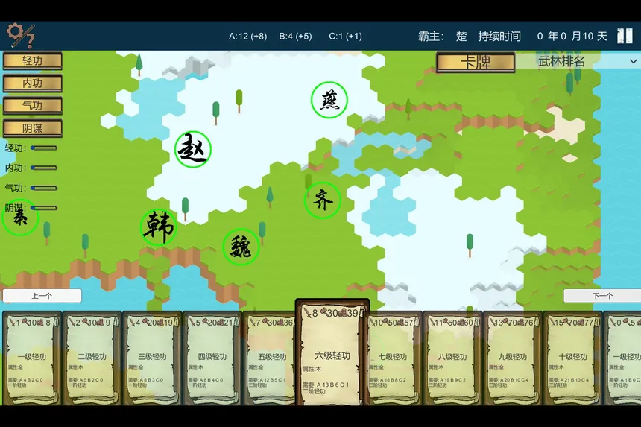Select the 赵 state marker on the map
The height and width of the screenshot is (427, 641).
pos(193,150)
